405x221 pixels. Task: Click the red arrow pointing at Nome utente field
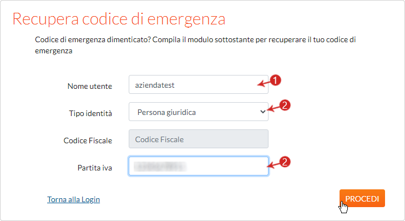coord(264,83)
